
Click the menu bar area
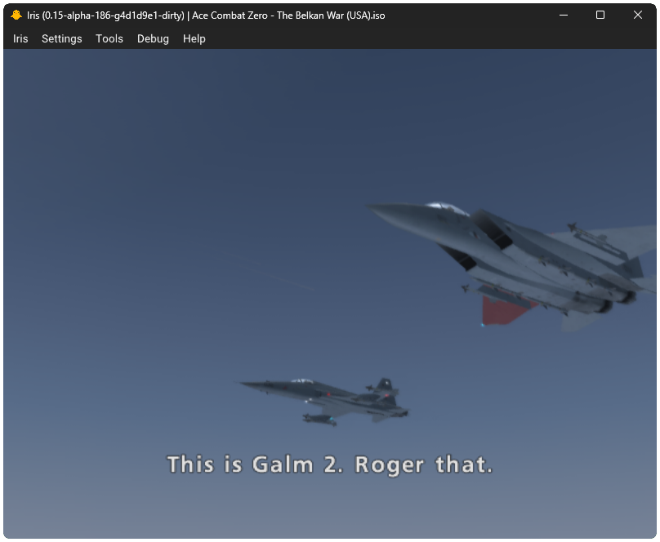pos(327,38)
